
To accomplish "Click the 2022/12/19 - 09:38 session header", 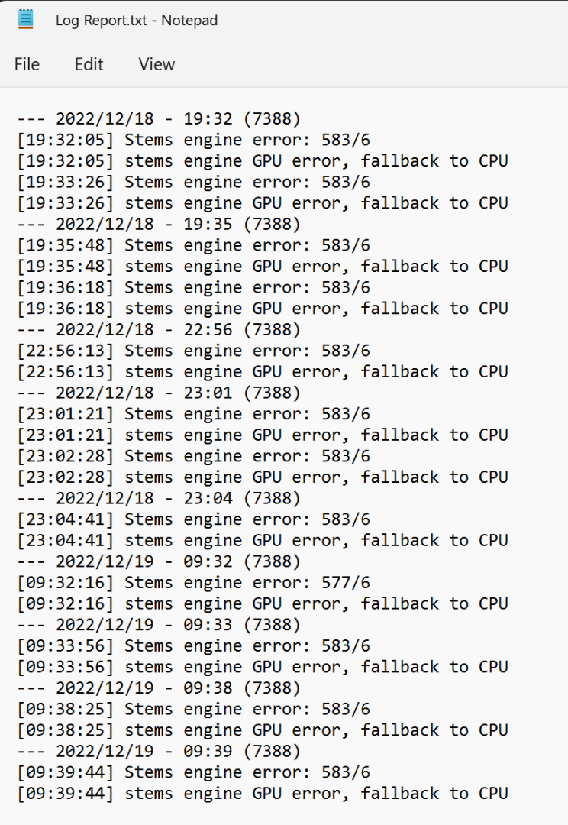I will pyautogui.click(x=159, y=687).
